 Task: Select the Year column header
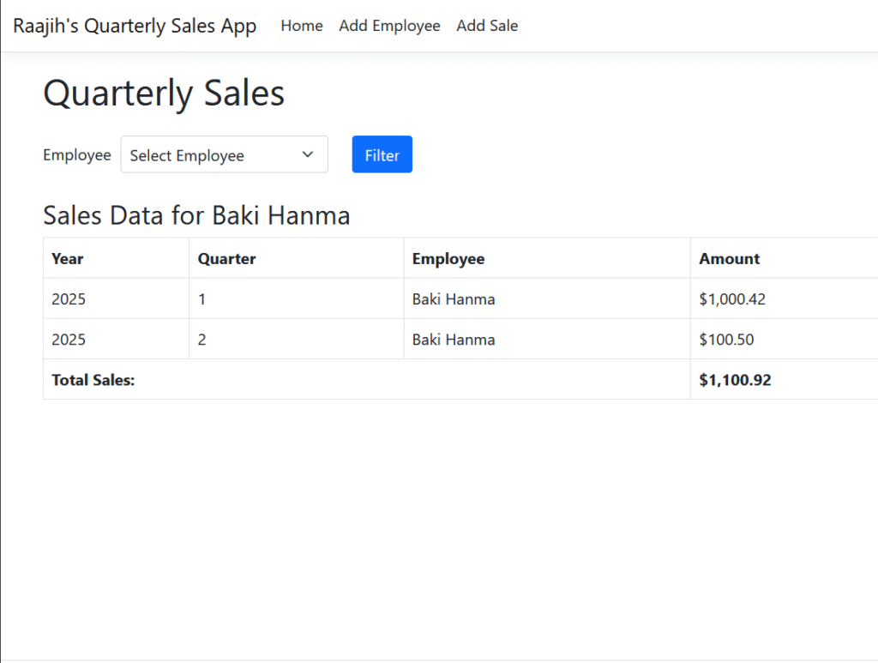(67, 259)
